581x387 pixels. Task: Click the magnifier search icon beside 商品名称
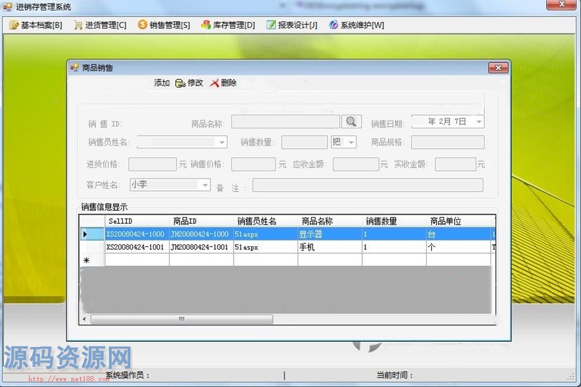(351, 121)
